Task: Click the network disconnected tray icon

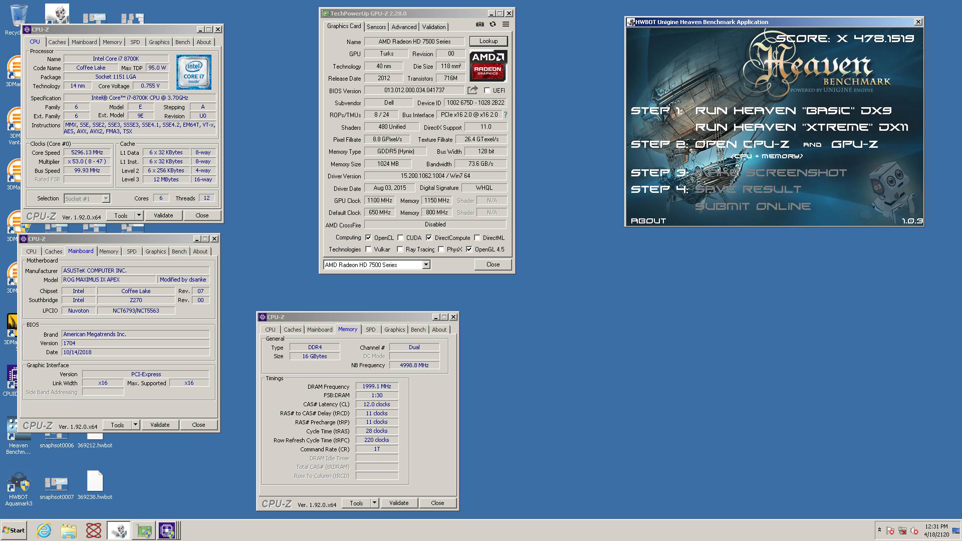Action: (902, 530)
